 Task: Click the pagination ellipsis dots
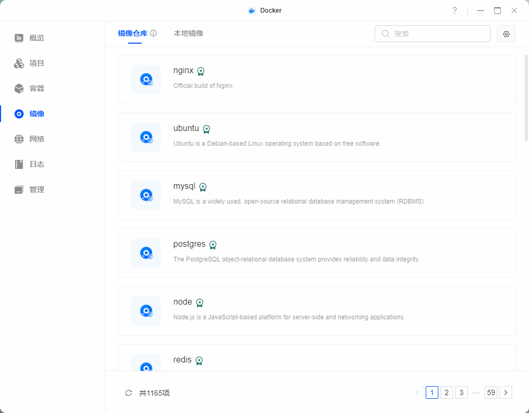[x=476, y=393]
